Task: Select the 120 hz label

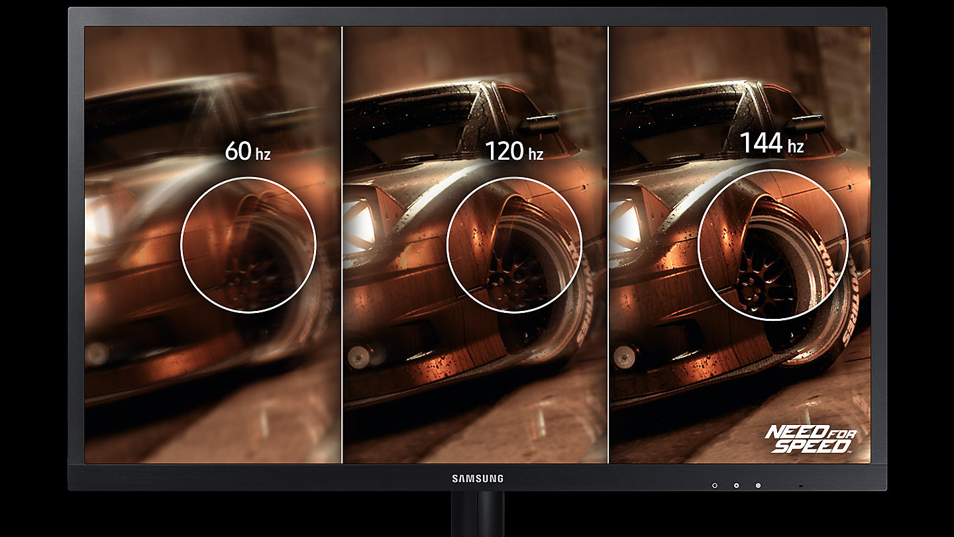Action: tap(514, 152)
